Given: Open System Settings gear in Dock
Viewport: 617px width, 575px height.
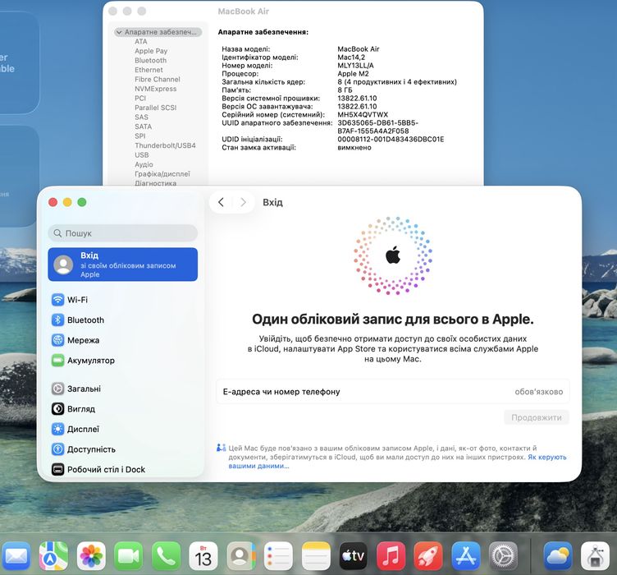Looking at the screenshot, I should (x=503, y=556).
